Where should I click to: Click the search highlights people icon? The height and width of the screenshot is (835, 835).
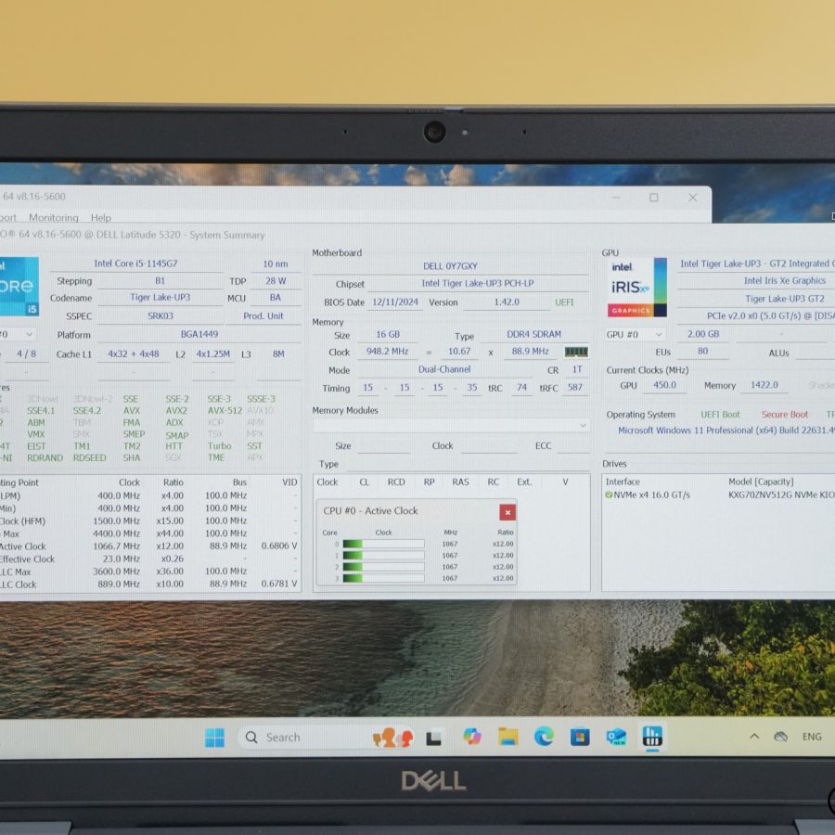click(x=392, y=738)
